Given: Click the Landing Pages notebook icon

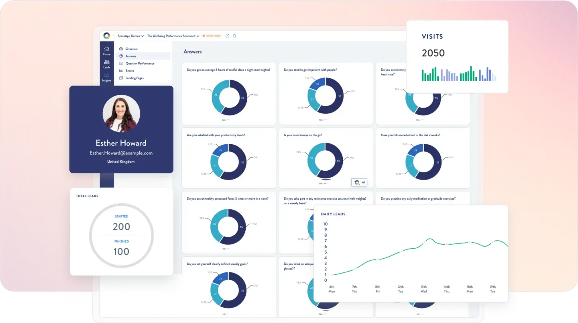Looking at the screenshot, I should point(121,78).
